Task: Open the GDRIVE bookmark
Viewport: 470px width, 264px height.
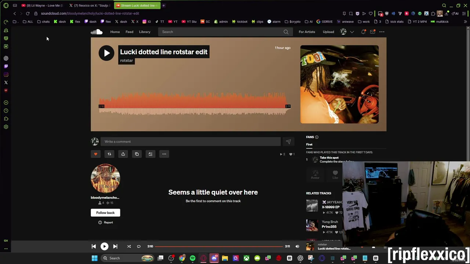Action: click(325, 22)
